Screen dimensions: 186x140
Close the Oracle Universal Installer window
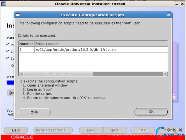point(182,4)
